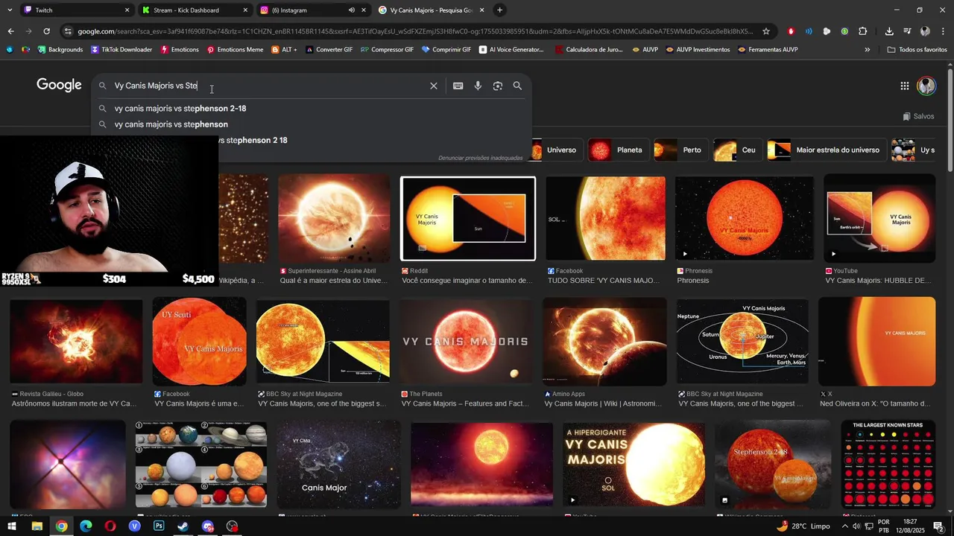Image resolution: width=954 pixels, height=536 pixels.
Task: Open the Converter GIF bookmark
Action: (329, 50)
